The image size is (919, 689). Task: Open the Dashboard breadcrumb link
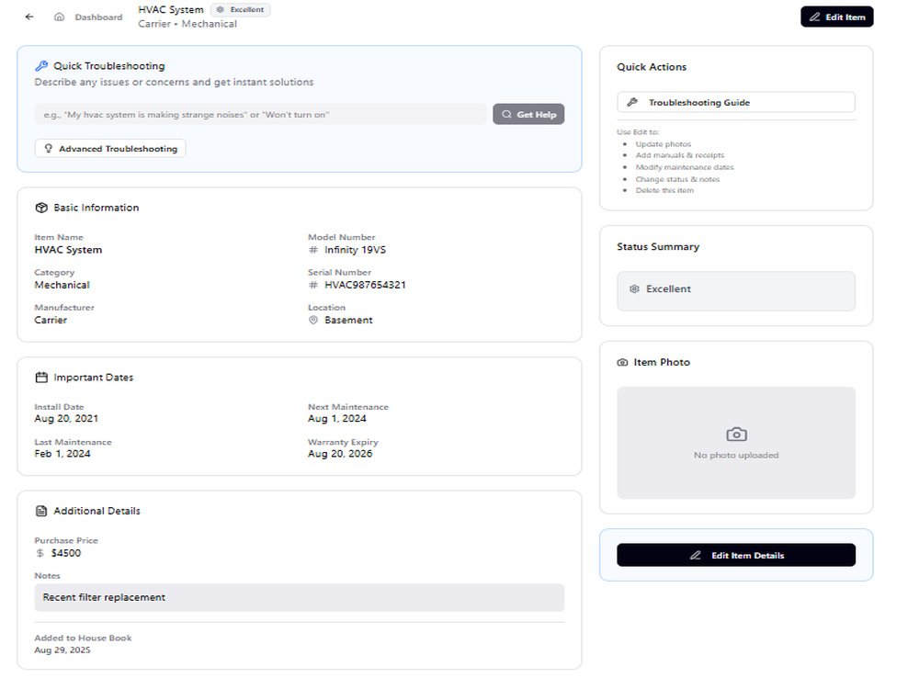click(x=98, y=17)
